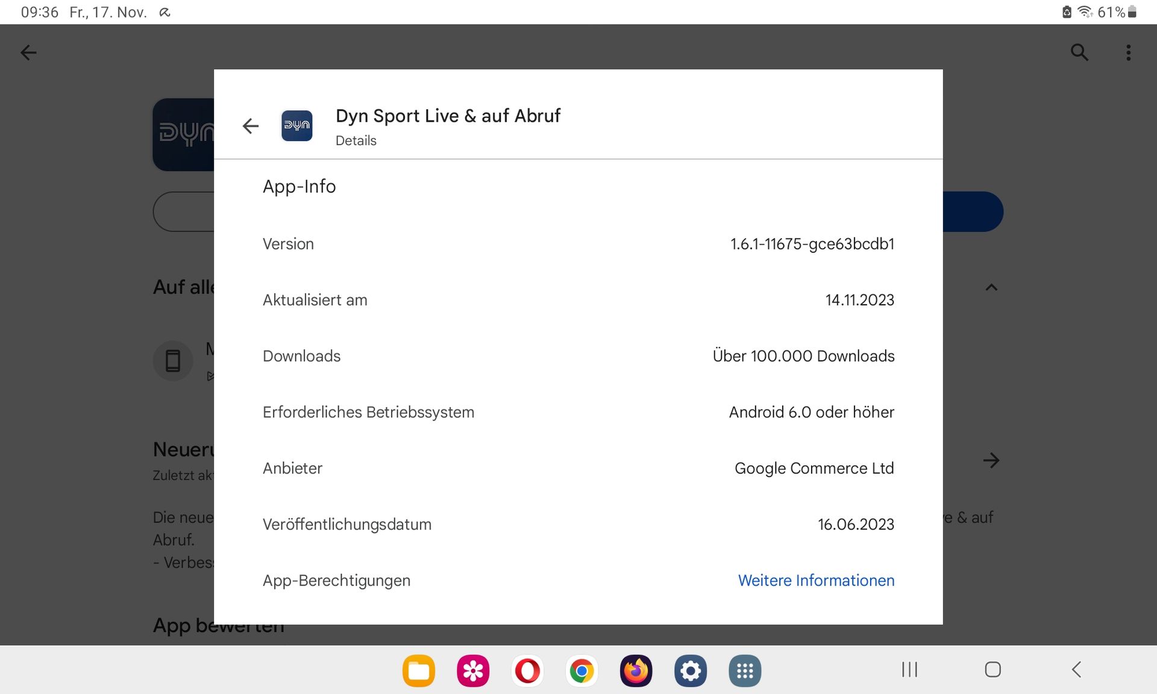The width and height of the screenshot is (1157, 694).
Task: Open the three-dot overflow menu
Action: point(1128,52)
